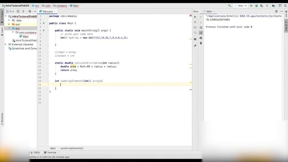The height and width of the screenshot is (162, 288).
Task: Close the Main.java editor tab
Action: [x=55, y=11]
